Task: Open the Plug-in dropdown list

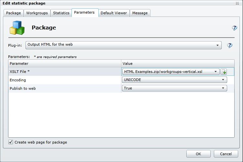Action: pos(123,45)
